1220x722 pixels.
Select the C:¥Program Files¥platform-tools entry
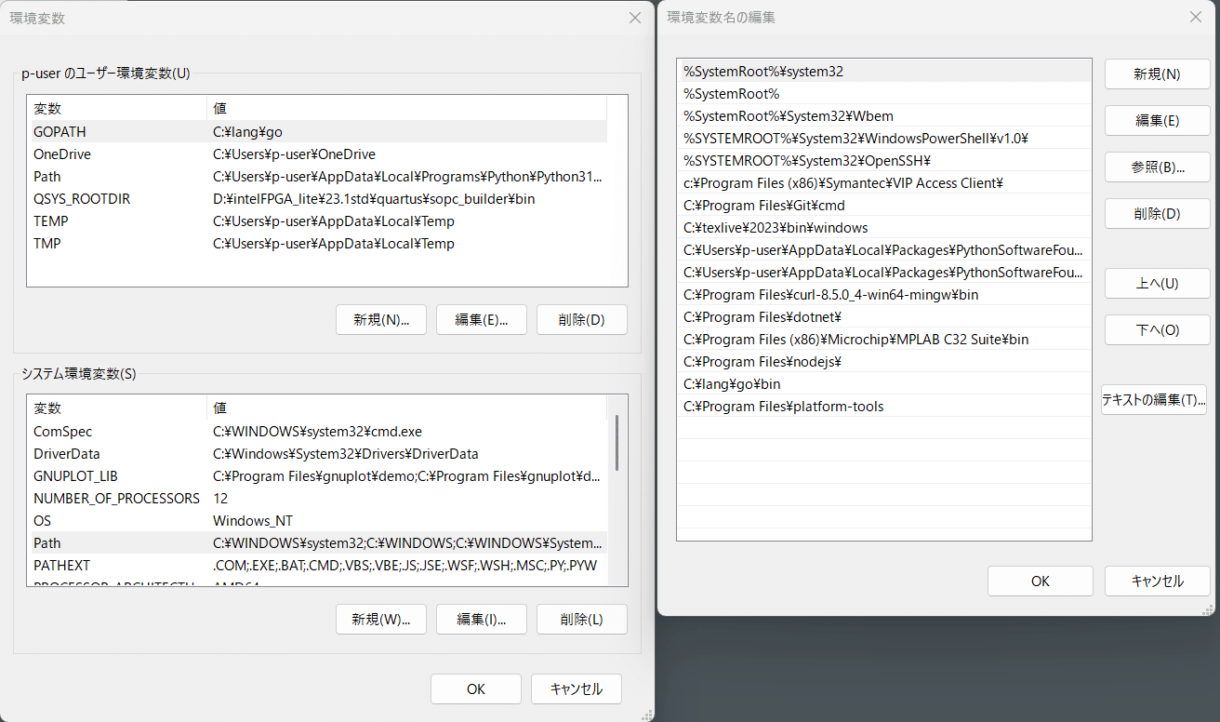(x=883, y=406)
